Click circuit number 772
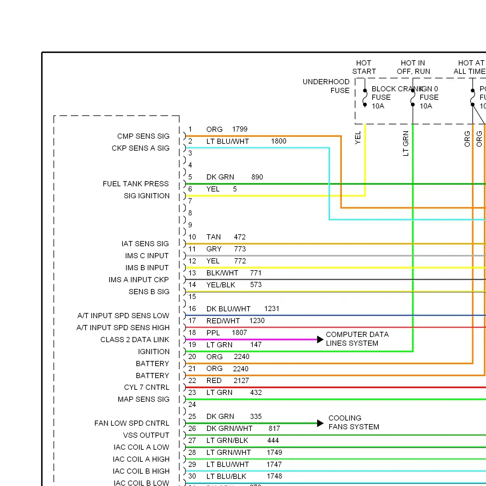Image resolution: width=486 pixels, height=486 pixels. (x=240, y=261)
